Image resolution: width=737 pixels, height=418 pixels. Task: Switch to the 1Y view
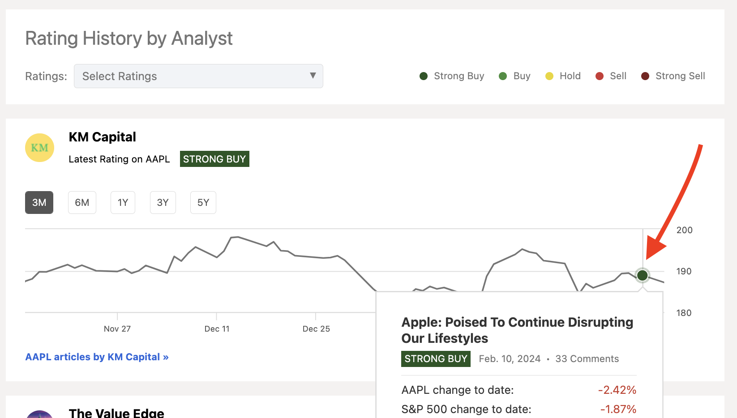point(122,202)
